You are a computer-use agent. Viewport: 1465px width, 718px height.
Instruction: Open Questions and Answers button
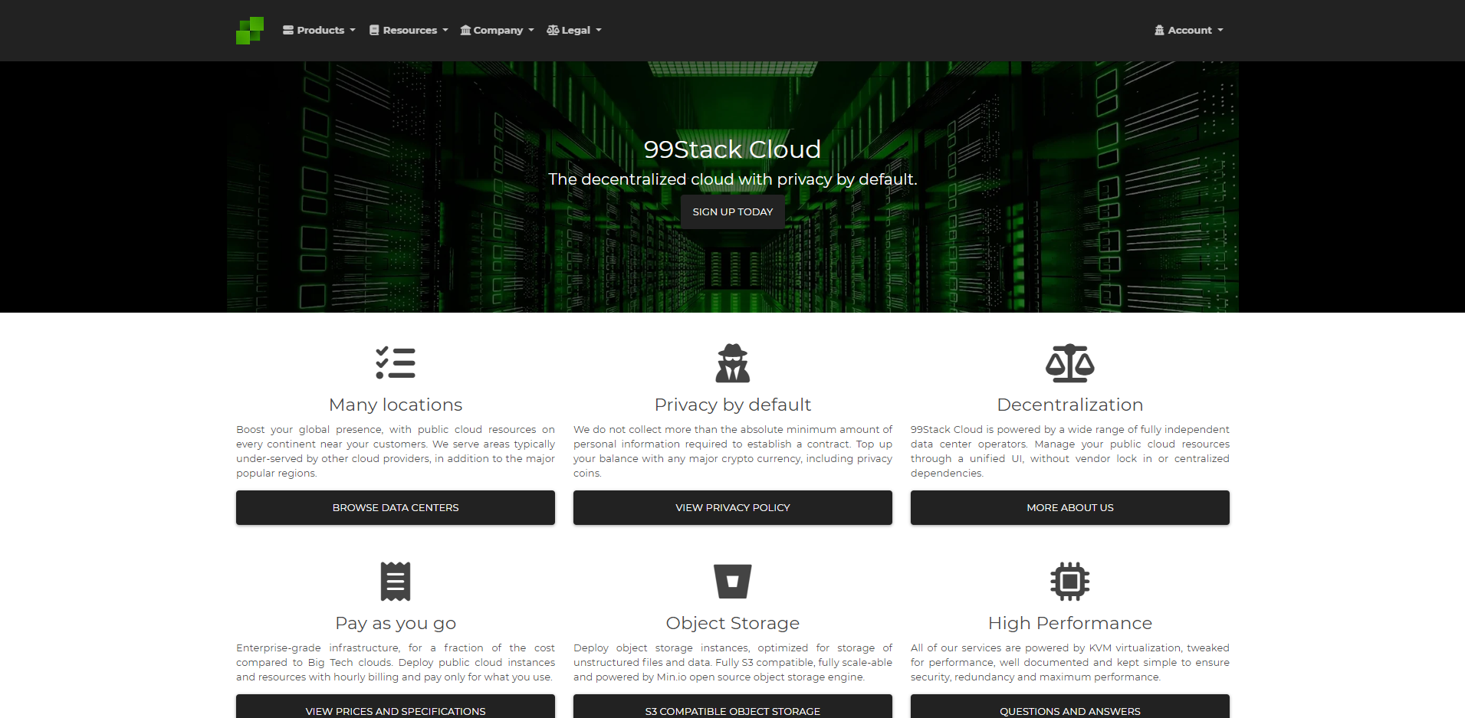(x=1070, y=708)
